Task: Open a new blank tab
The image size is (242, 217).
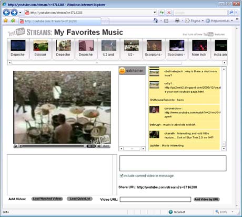Action: [x=105, y=21]
